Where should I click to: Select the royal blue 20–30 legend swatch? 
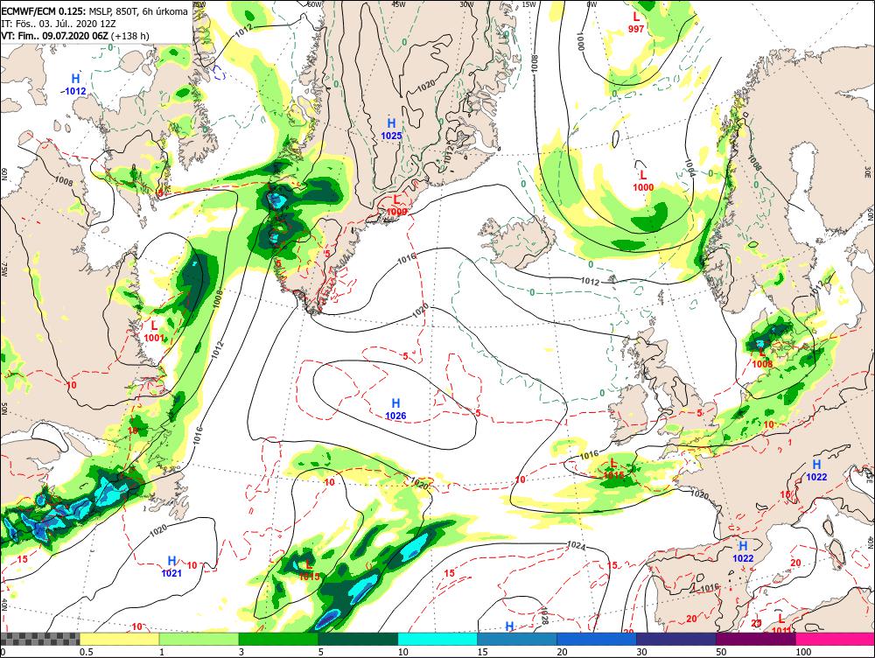[597, 639]
